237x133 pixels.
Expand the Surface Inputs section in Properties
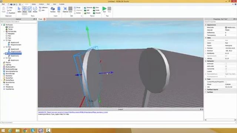pyautogui.click(x=206, y=89)
